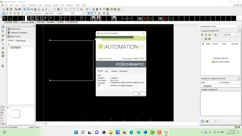Click the filter funnel icon in Components panel

click(x=206, y=35)
